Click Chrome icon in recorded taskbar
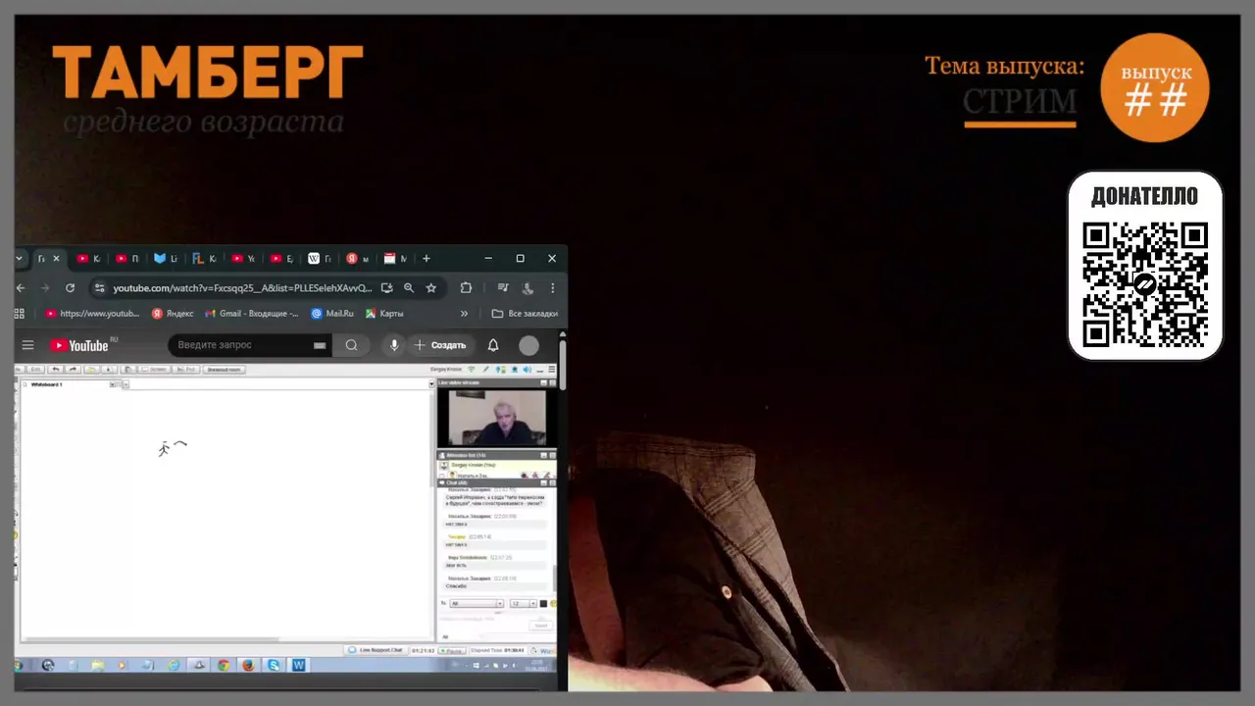Viewport: 1255px width, 706px height. tap(224, 665)
